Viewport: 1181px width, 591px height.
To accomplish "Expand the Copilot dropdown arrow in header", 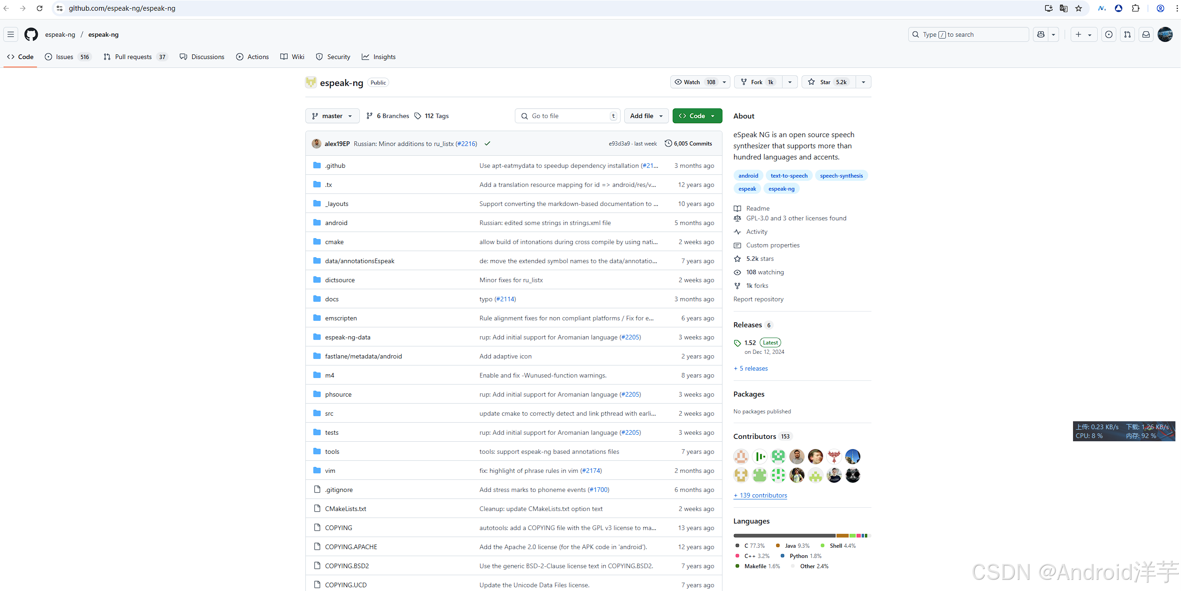I will coord(1053,34).
